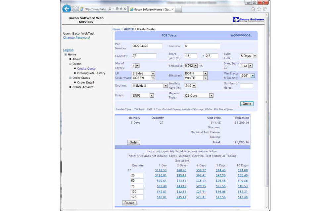Screen dimensions: 331x211
Task: Open Order Detail menu item
Action: [x=85, y=83]
